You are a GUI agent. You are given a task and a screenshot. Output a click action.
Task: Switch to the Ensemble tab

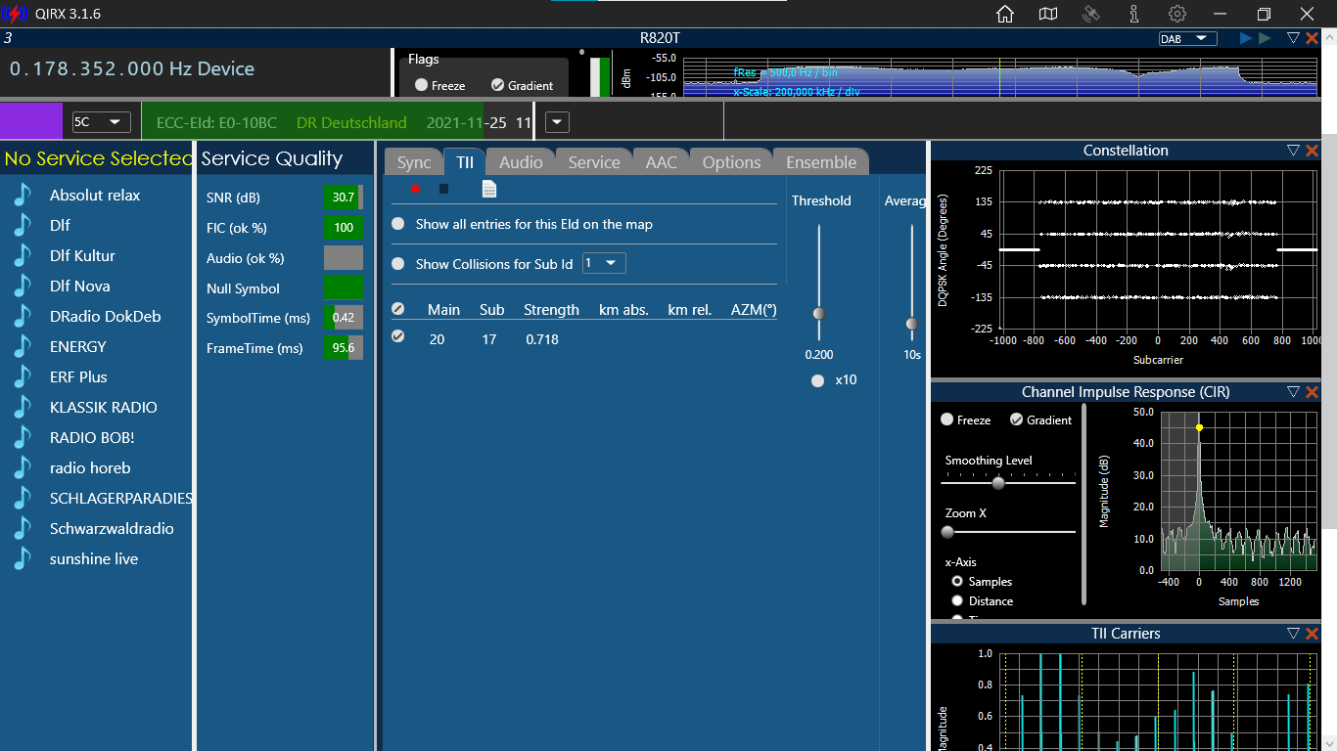pos(820,162)
